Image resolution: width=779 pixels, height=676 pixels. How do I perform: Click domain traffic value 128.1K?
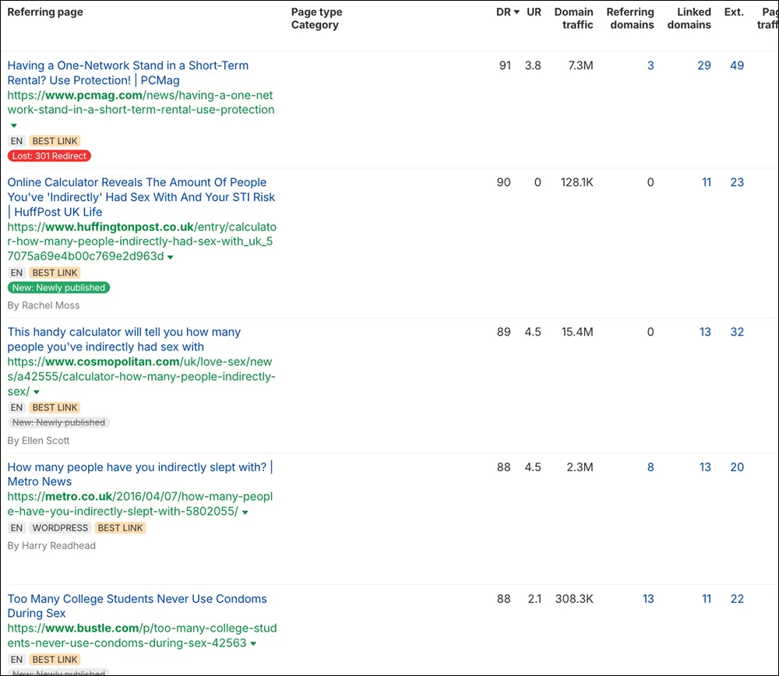pos(576,182)
